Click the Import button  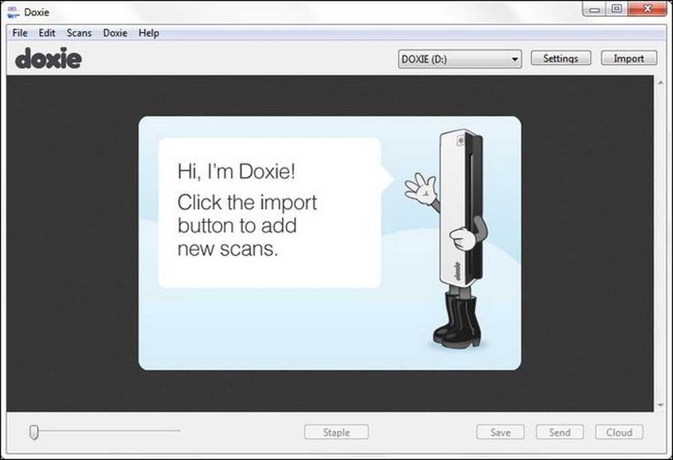click(x=629, y=59)
